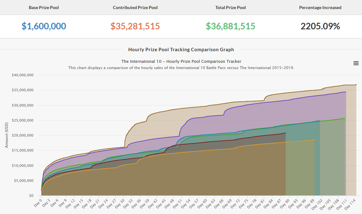Click the Base Prize Pool column header
The image size is (362, 214).
(44, 7)
